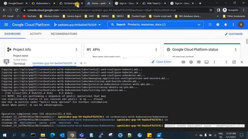
Task: Open Cloud Shell terminal settings gear
Action: [x=191, y=62]
